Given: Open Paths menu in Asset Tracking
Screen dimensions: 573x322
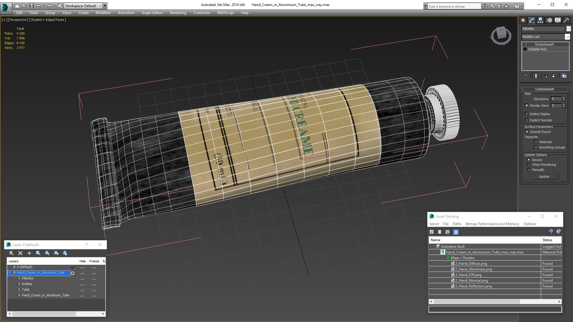Looking at the screenshot, I should pos(457,224).
